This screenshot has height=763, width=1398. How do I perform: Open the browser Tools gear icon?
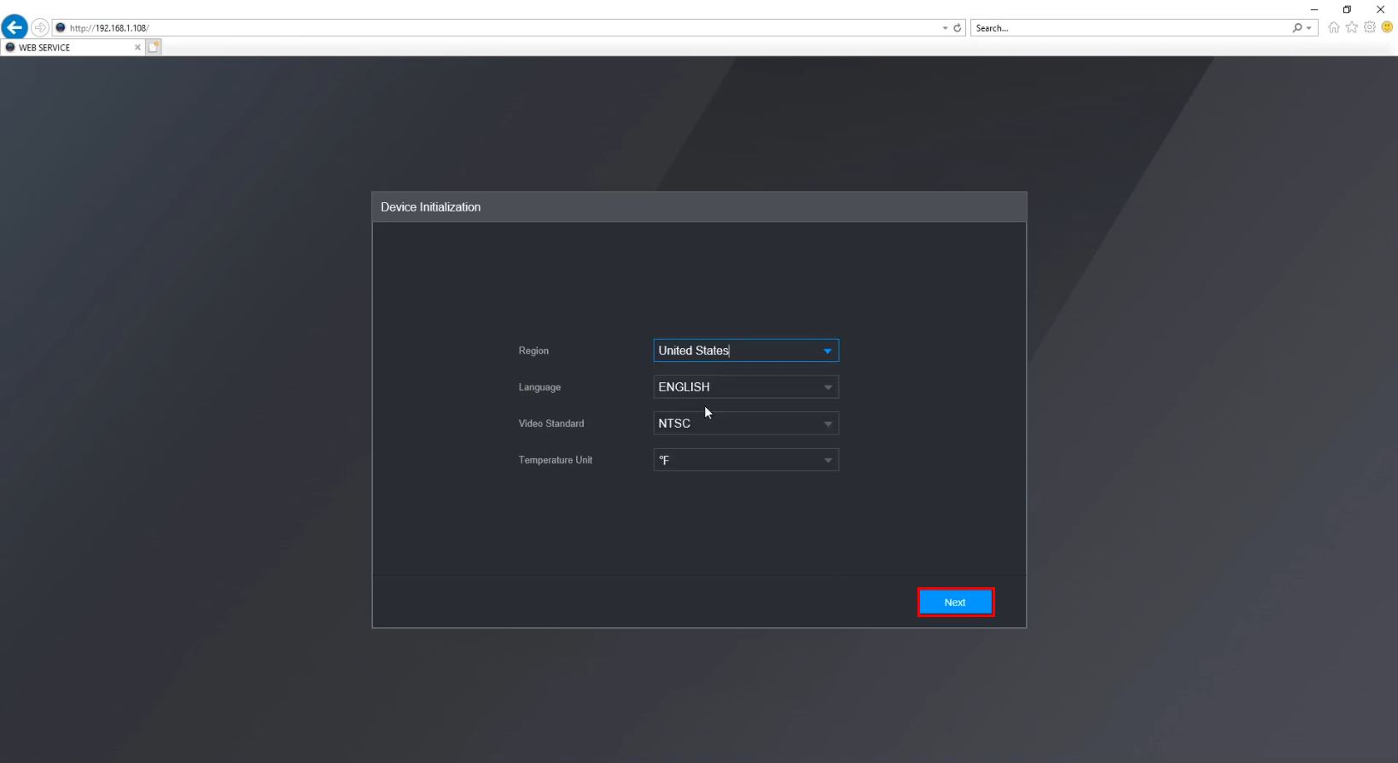pyautogui.click(x=1370, y=27)
